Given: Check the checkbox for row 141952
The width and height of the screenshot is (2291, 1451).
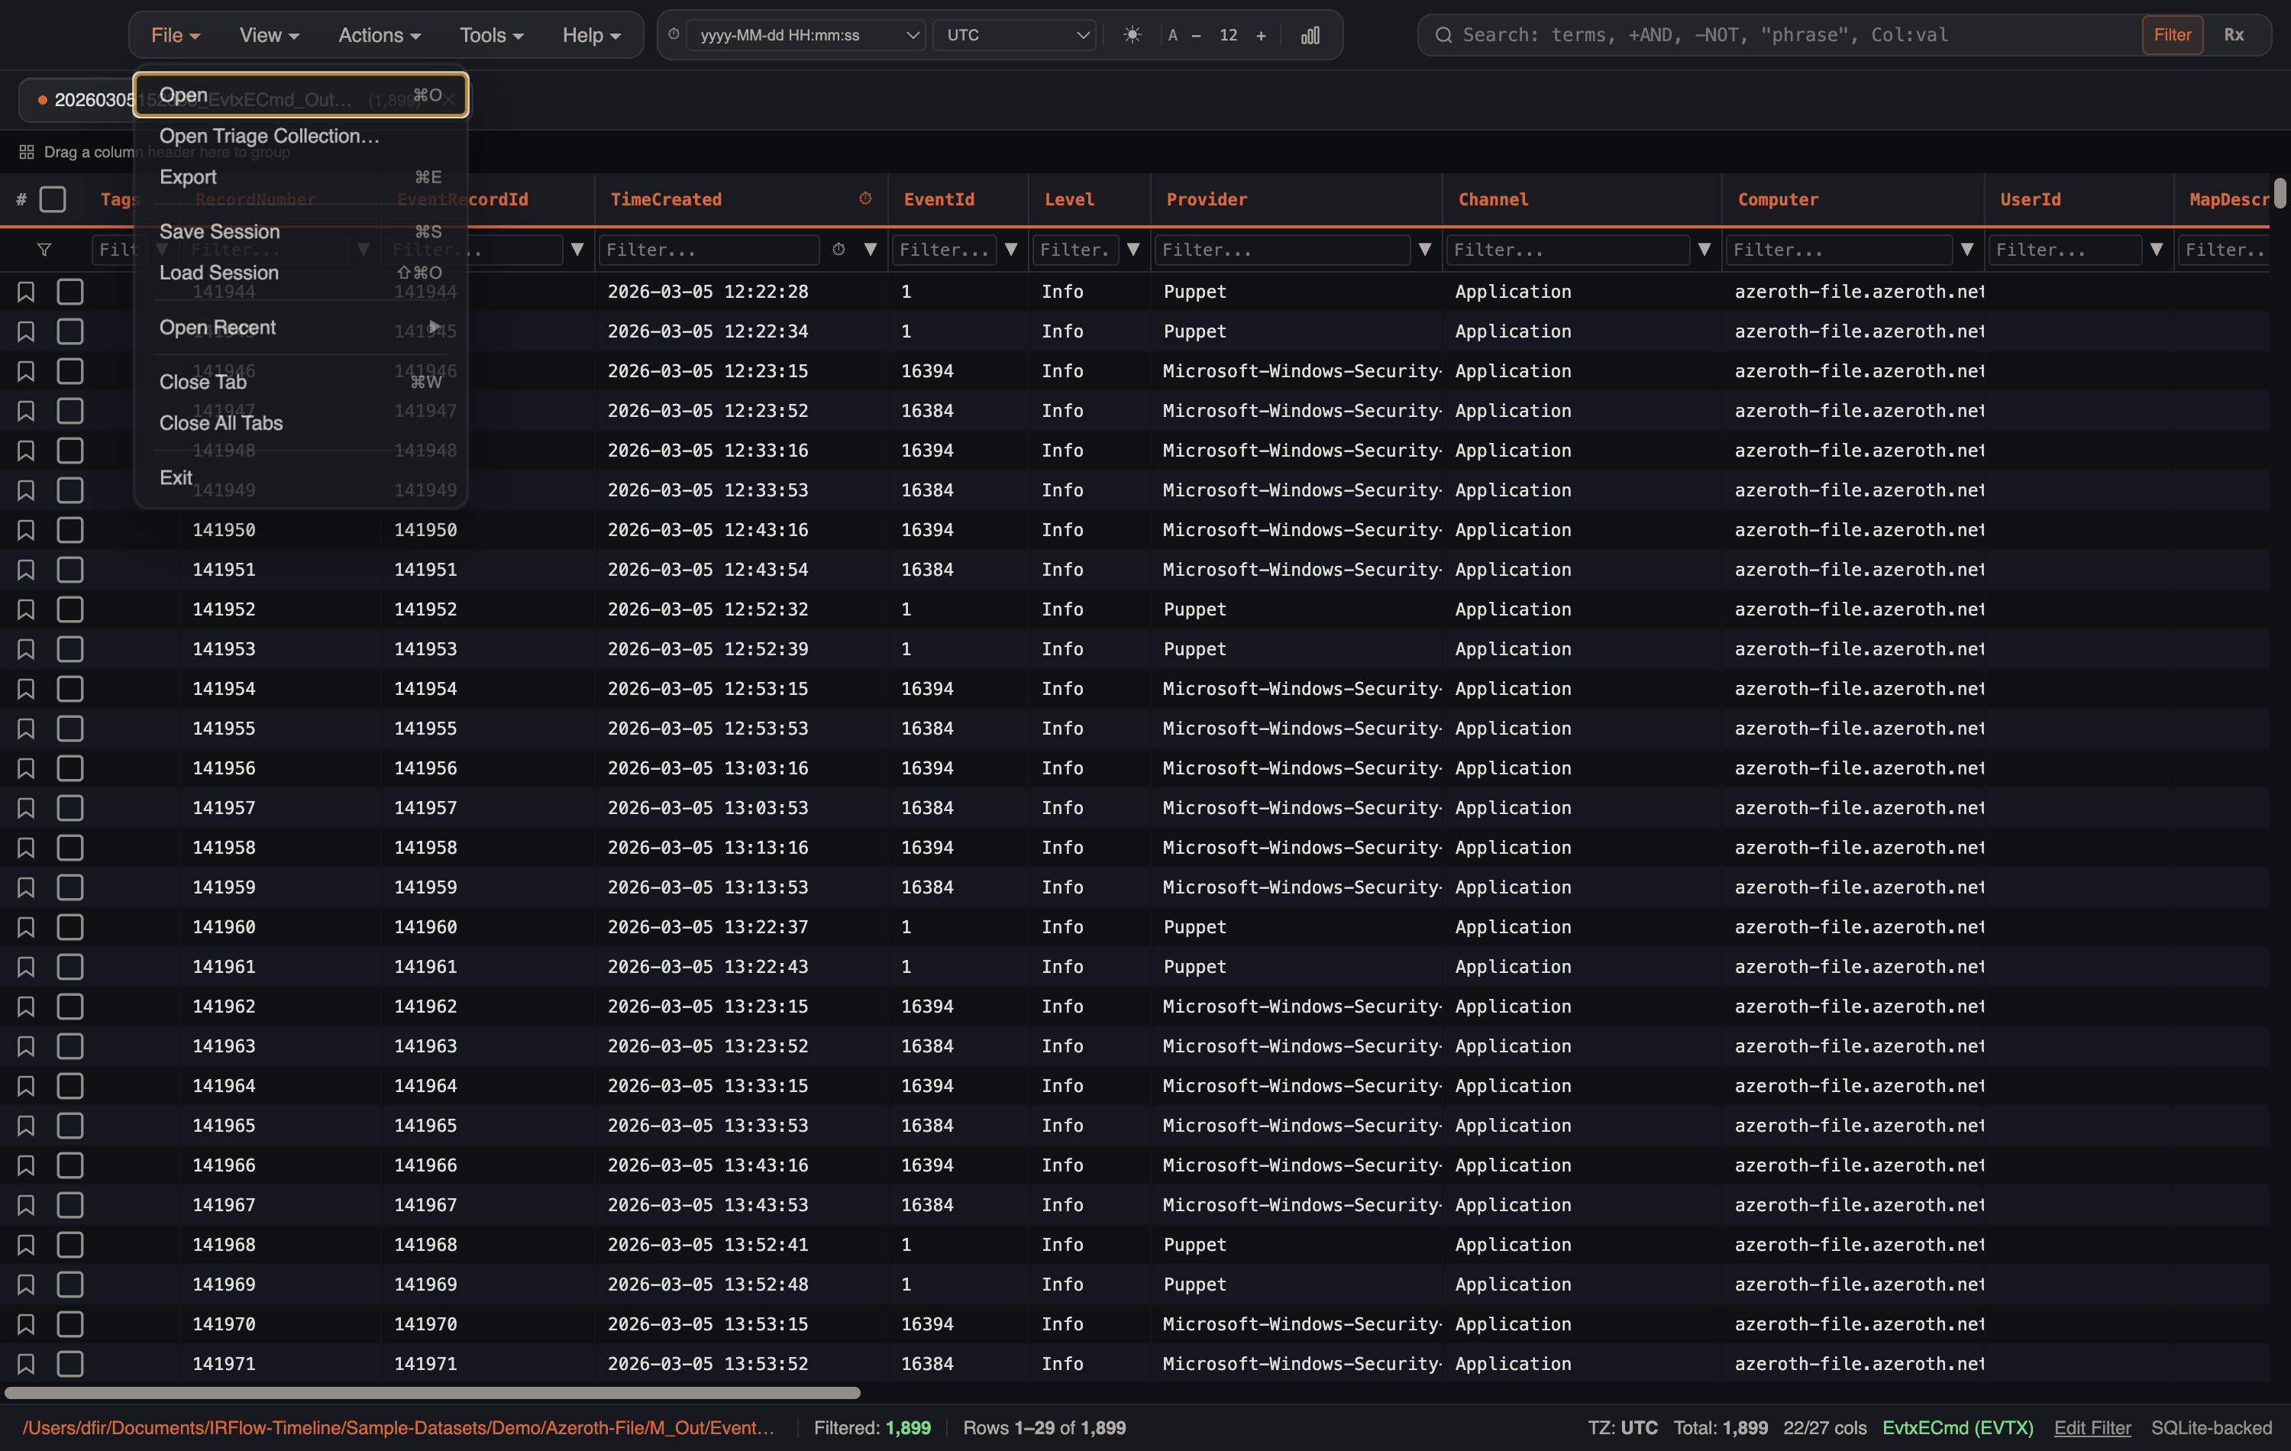Looking at the screenshot, I should [x=69, y=609].
